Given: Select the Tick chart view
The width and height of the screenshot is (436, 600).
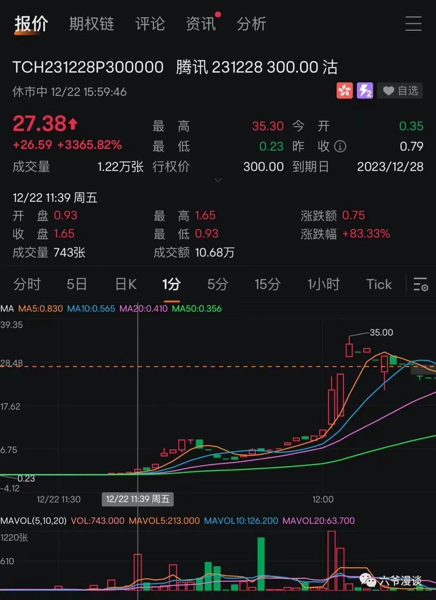Looking at the screenshot, I should click(x=379, y=284).
